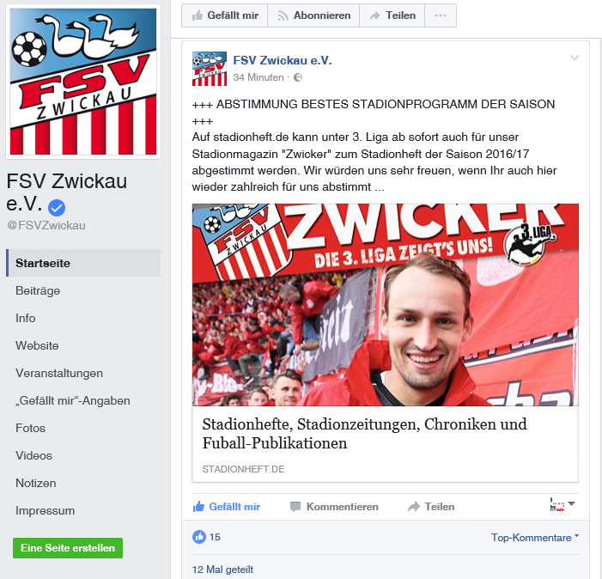
Task: Click Kommentieren under the post
Action: click(x=334, y=507)
